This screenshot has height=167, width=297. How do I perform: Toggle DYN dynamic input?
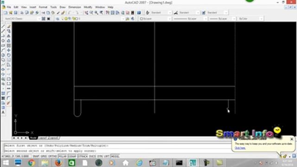(x=100, y=156)
